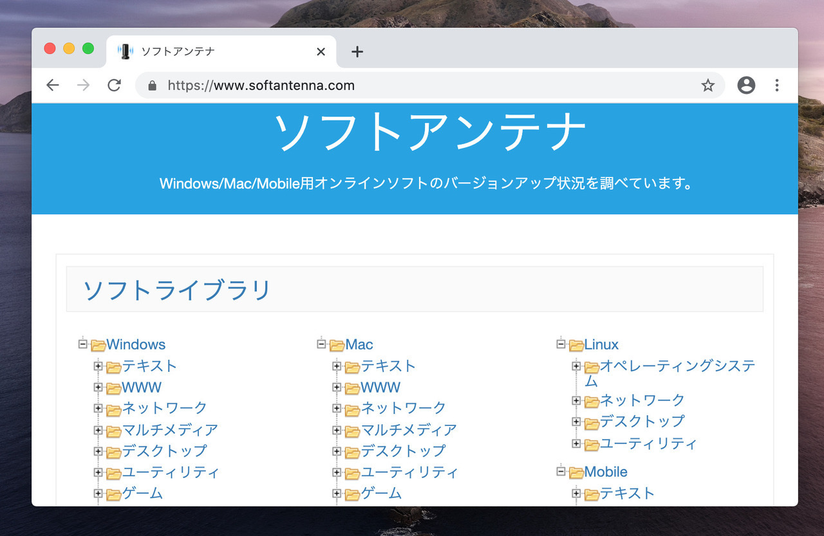The height and width of the screenshot is (536, 824).
Task: Expand テキスト under Mobile
Action: (576, 494)
